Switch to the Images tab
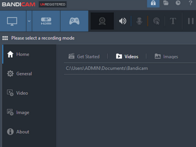The height and width of the screenshot is (147, 196). [x=166, y=56]
